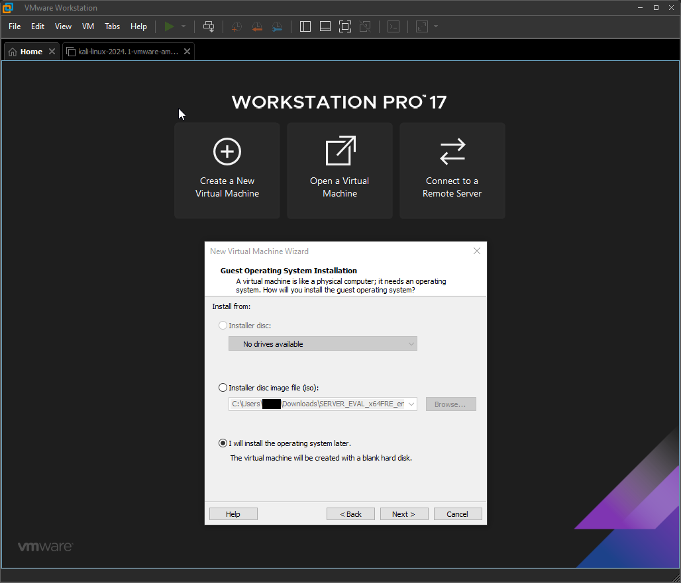Open the Help menu
The image size is (681, 583).
[x=138, y=26]
